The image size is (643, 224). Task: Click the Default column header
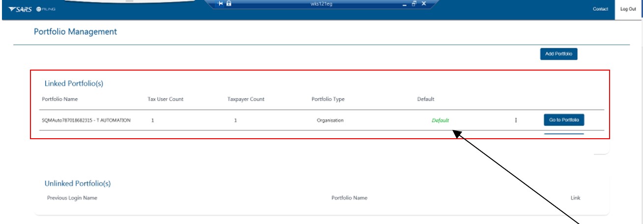[426, 99]
